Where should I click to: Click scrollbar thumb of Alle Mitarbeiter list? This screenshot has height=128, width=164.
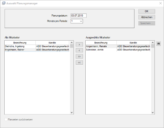click(72, 46)
